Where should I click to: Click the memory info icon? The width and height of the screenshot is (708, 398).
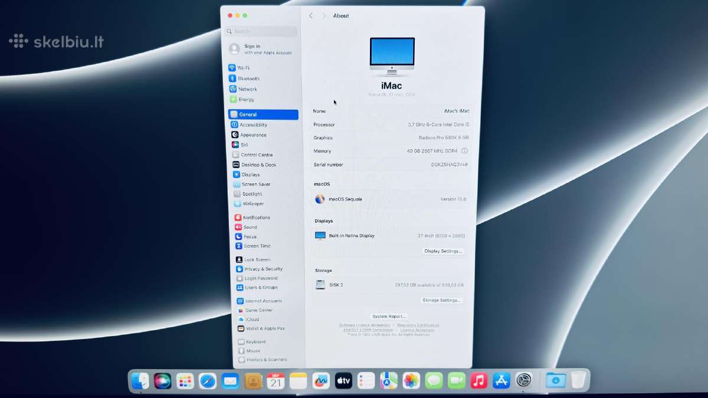pyautogui.click(x=464, y=151)
